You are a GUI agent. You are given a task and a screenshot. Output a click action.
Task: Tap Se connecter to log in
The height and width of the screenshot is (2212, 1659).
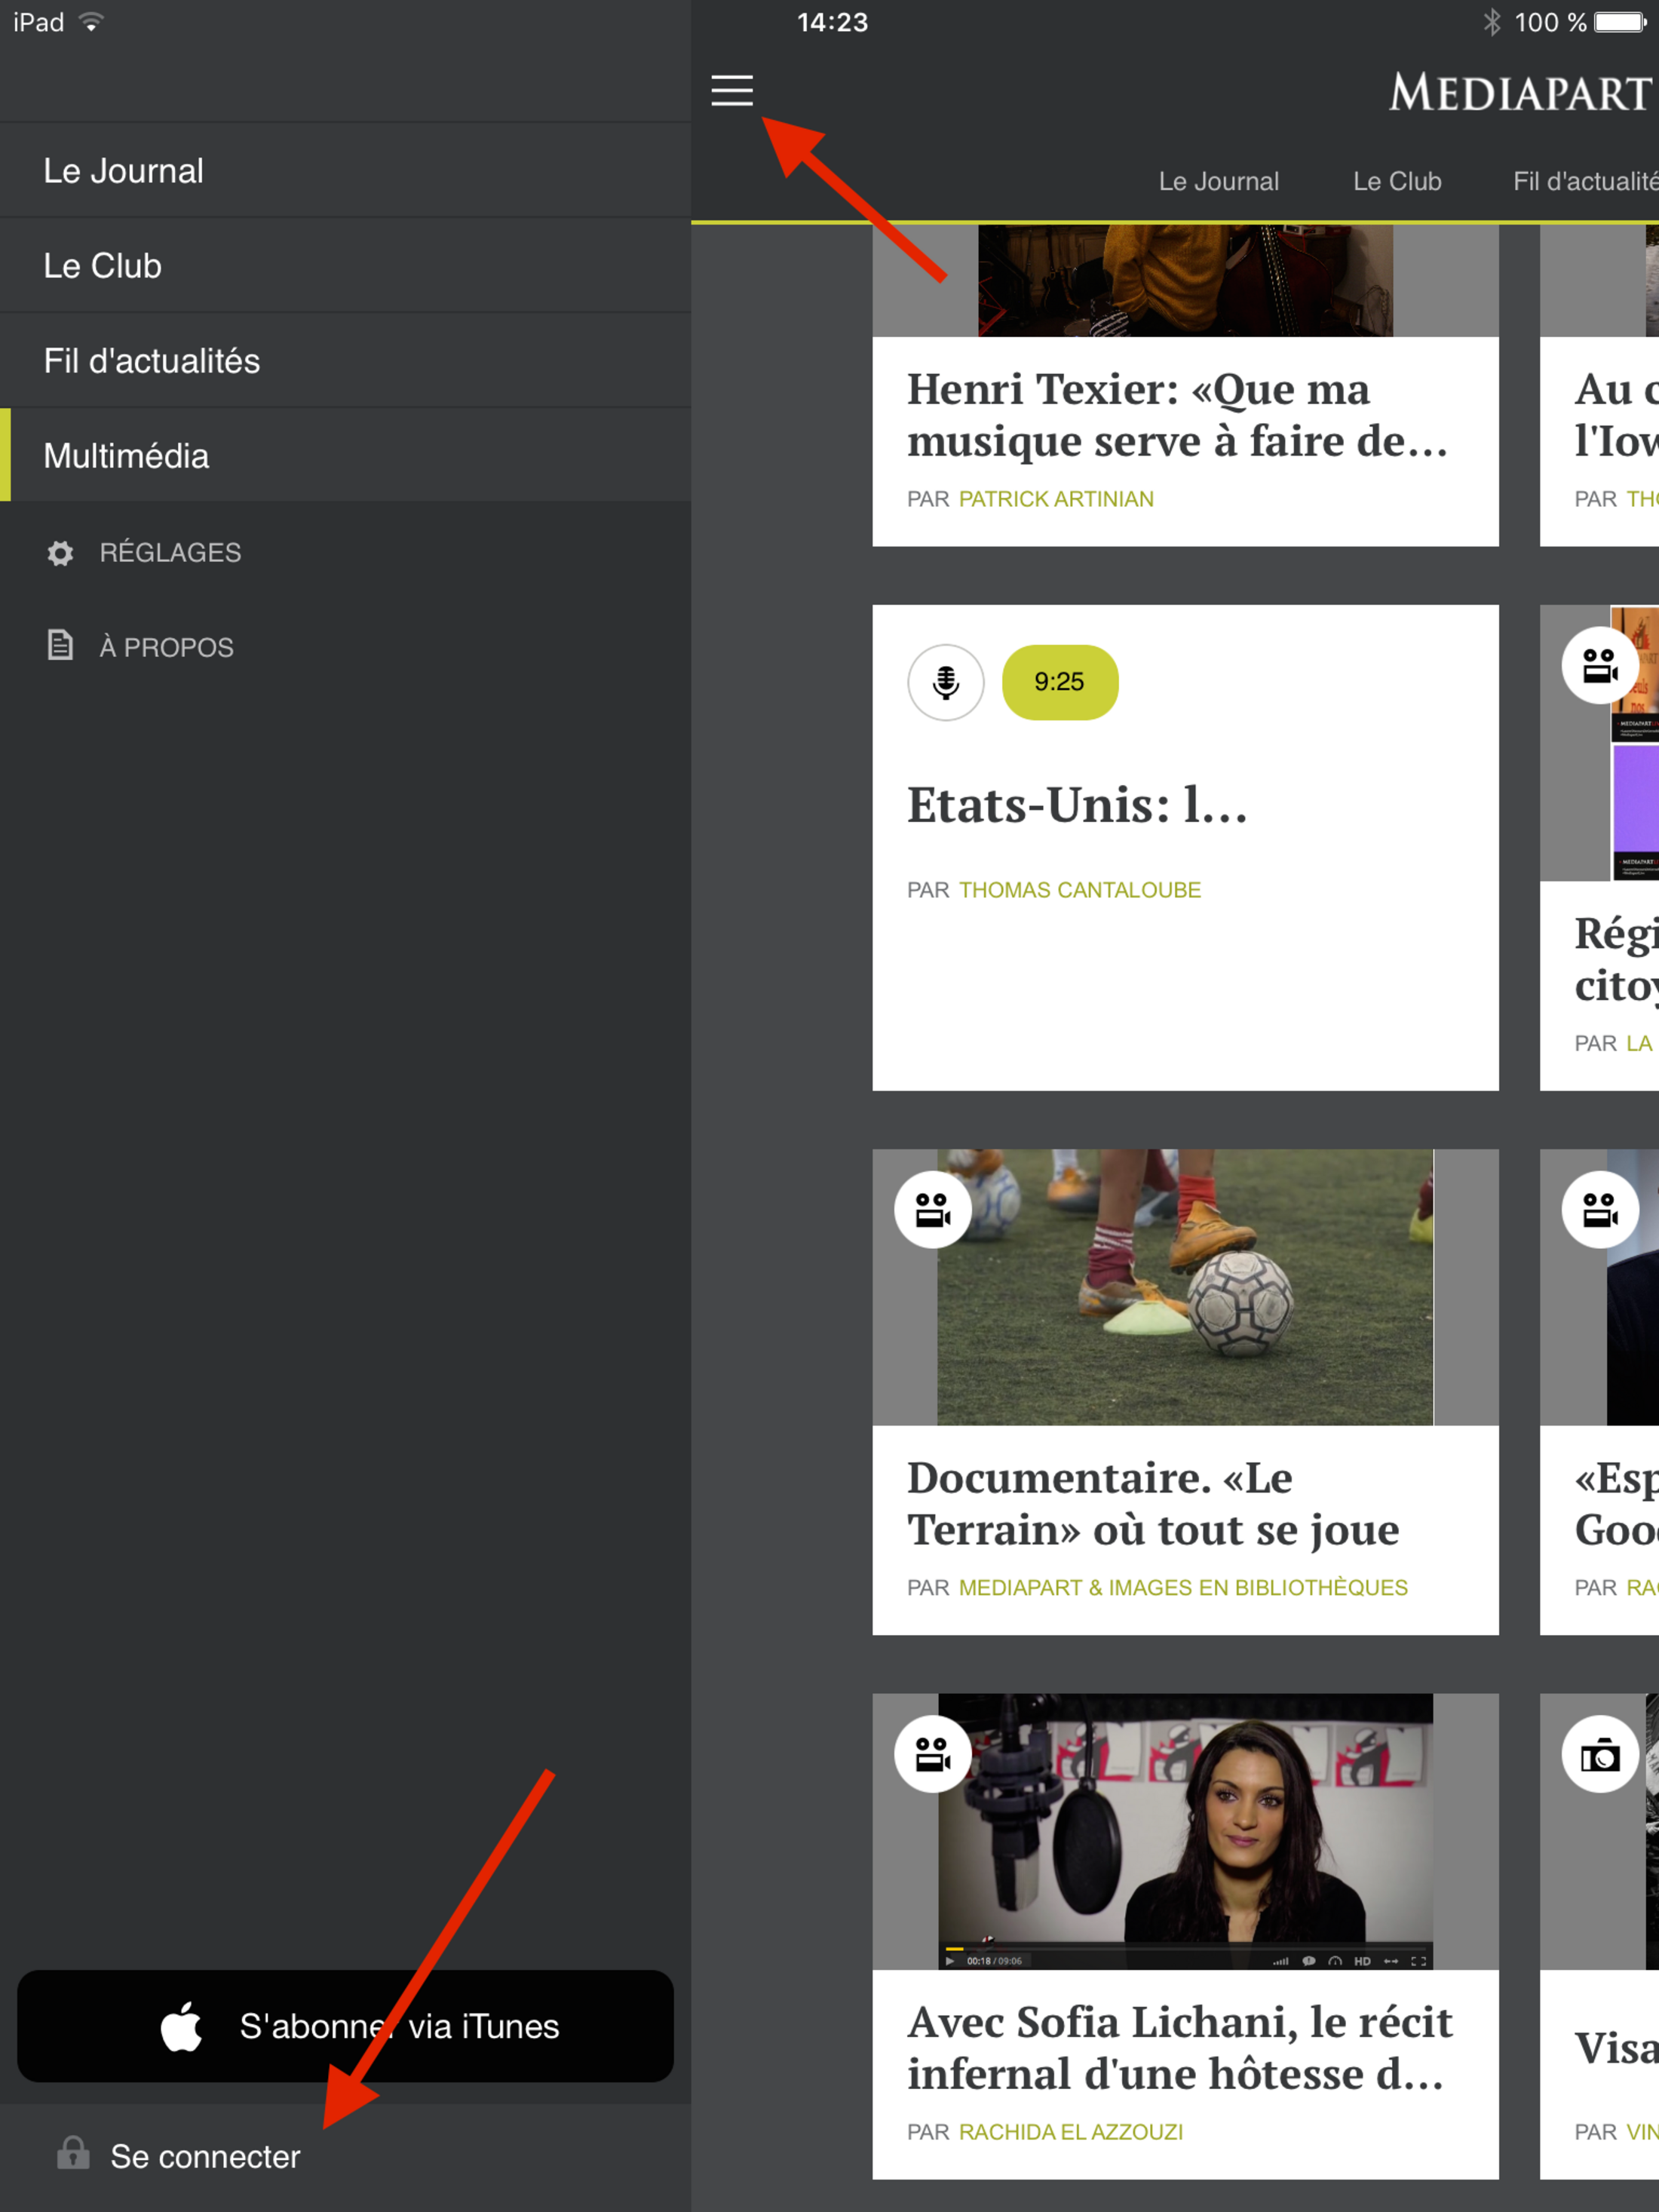[x=205, y=2157]
